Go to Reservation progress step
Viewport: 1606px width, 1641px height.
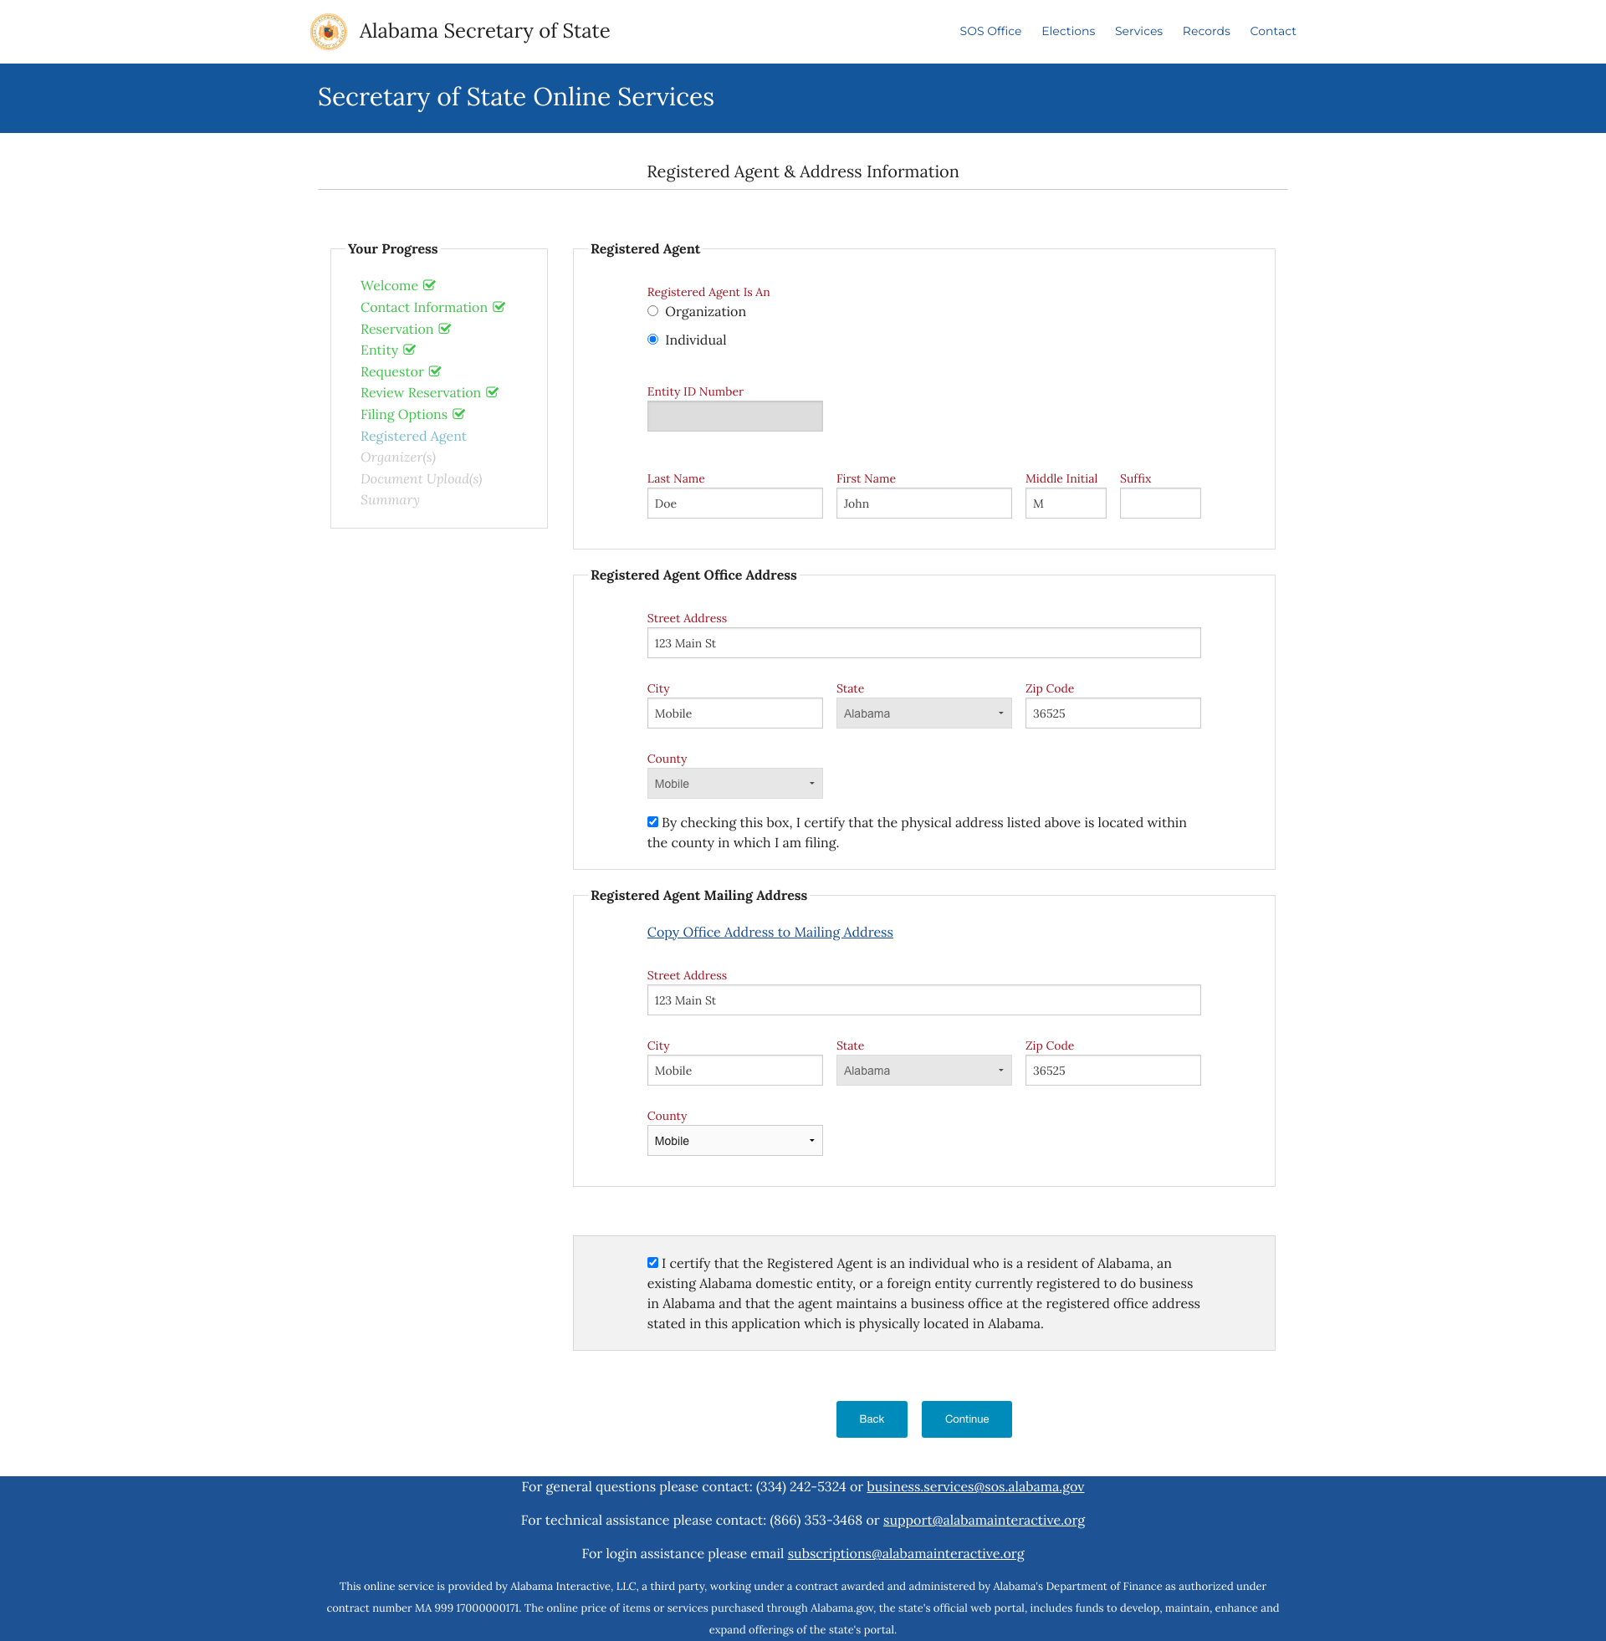tap(396, 330)
